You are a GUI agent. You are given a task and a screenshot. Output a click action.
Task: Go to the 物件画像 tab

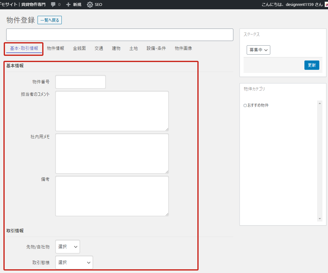coord(183,48)
